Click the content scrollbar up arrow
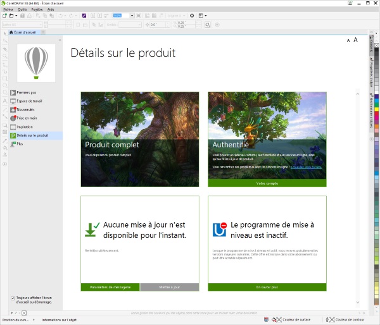The height and width of the screenshot is (325, 380). (x=358, y=94)
